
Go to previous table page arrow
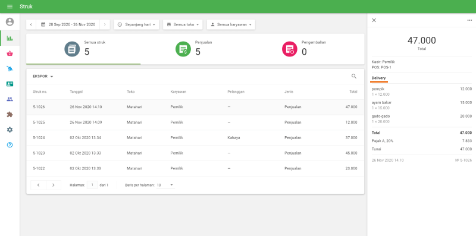coord(39,185)
